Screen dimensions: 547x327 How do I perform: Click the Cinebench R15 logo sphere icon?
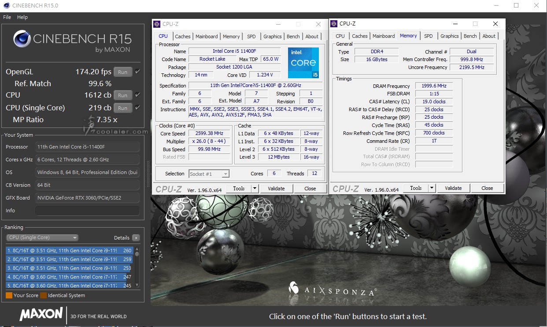pos(22,39)
